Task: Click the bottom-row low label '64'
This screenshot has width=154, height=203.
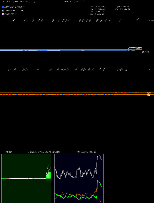Action: tap(126, 70)
